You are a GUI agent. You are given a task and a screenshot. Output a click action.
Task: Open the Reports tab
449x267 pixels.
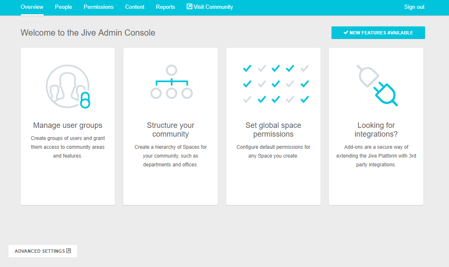pyautogui.click(x=165, y=7)
